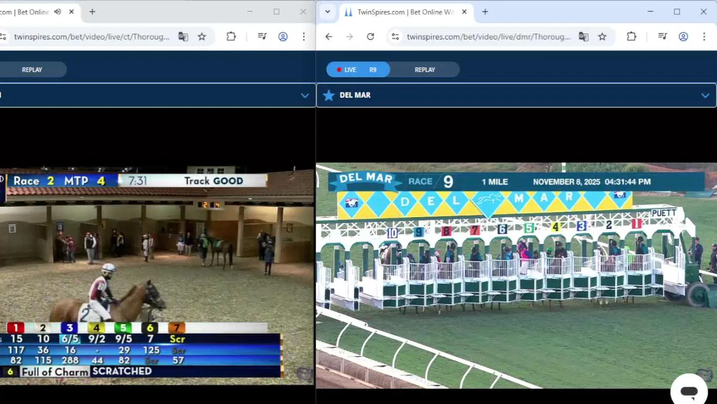The width and height of the screenshot is (717, 404).
Task: Maximize the right browser window
Action: tap(677, 12)
